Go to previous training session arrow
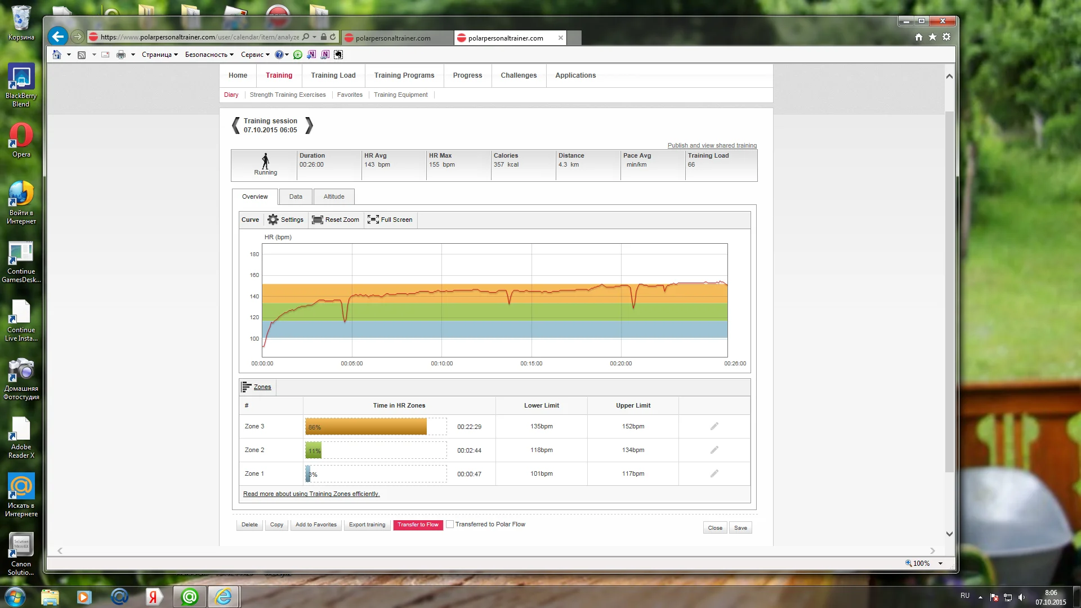The image size is (1081, 608). [236, 125]
